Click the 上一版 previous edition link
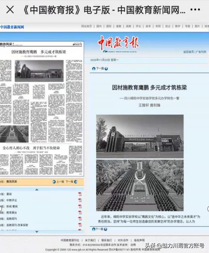This screenshot has width=209, height=253. (x=60, y=182)
